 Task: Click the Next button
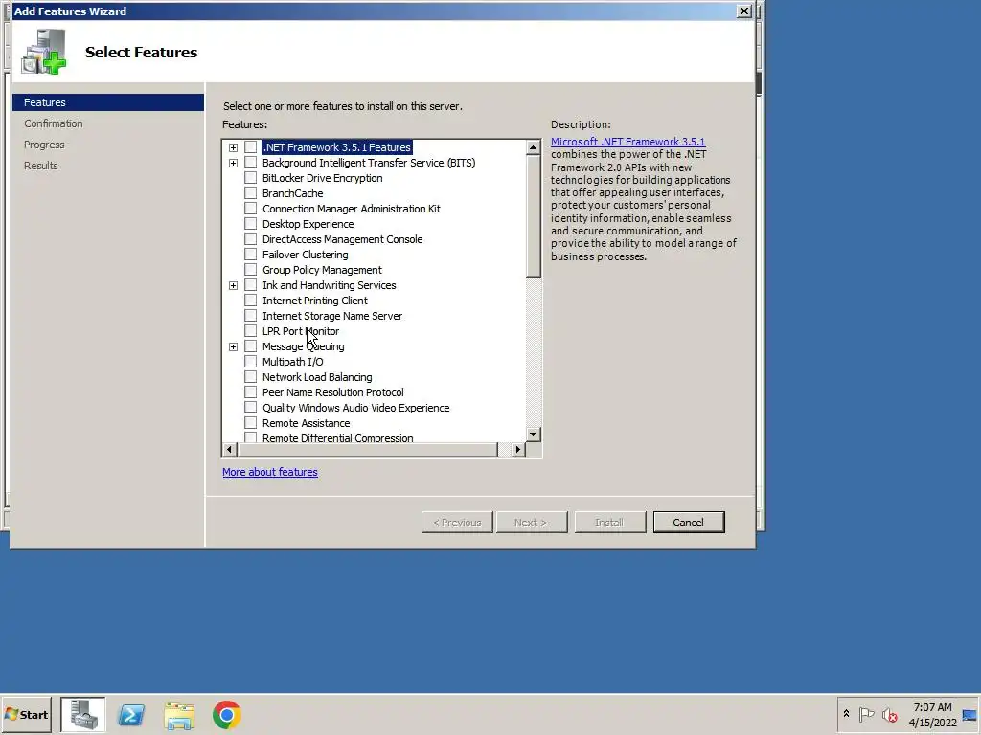[531, 522]
